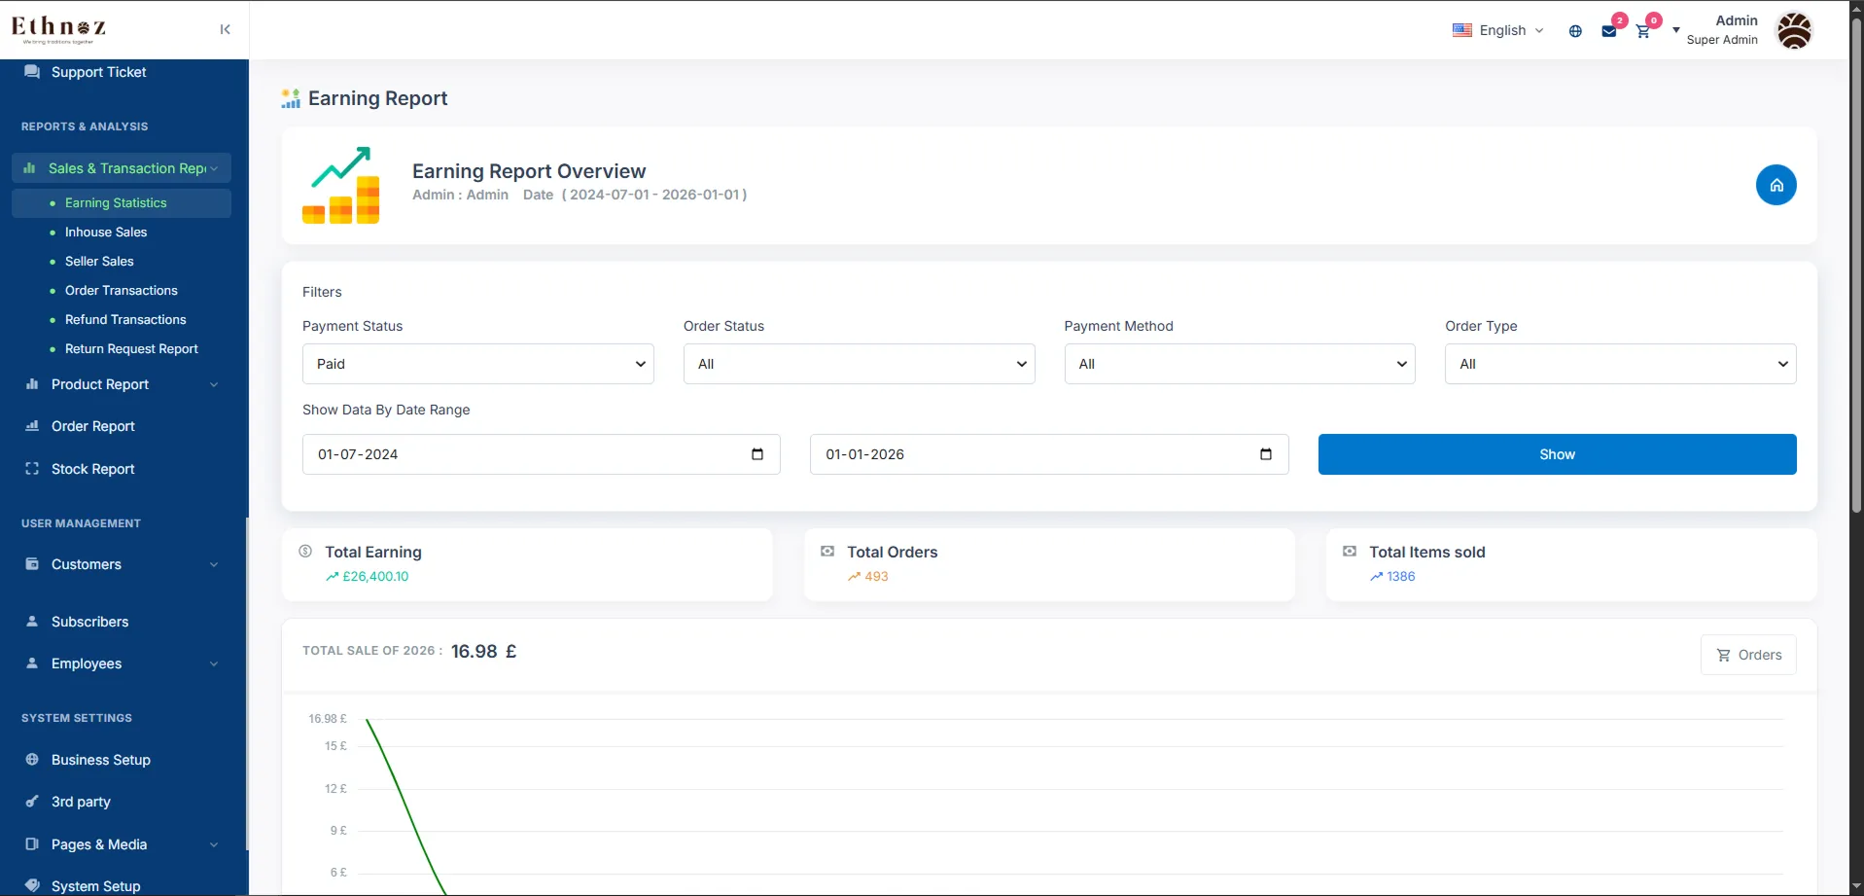Open the start date calendar picker icon

[x=757, y=454]
